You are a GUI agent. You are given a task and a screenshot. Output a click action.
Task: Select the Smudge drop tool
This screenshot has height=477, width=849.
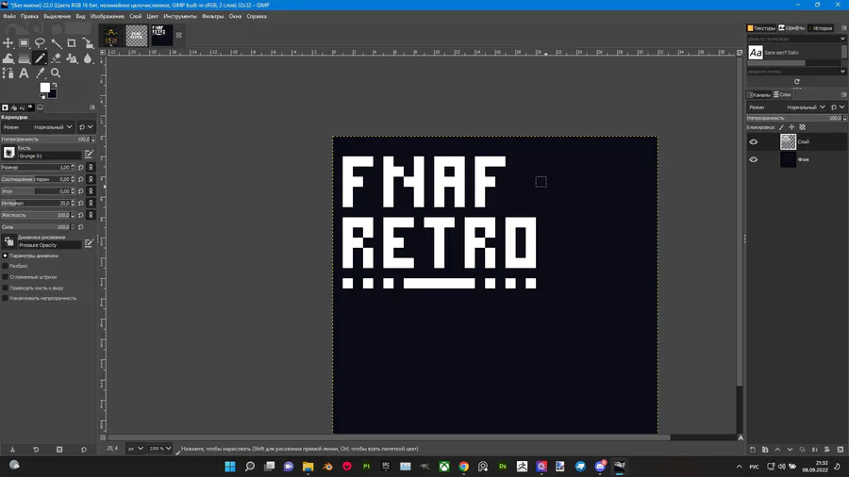[88, 58]
